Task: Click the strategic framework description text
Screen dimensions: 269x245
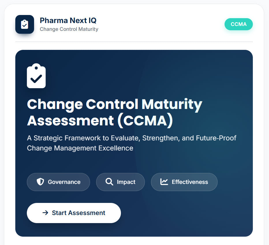Action: tap(131, 143)
